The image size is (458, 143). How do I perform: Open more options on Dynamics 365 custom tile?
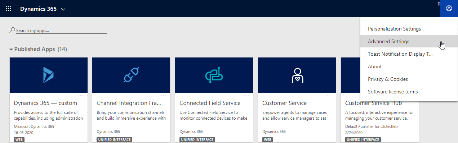81,96
